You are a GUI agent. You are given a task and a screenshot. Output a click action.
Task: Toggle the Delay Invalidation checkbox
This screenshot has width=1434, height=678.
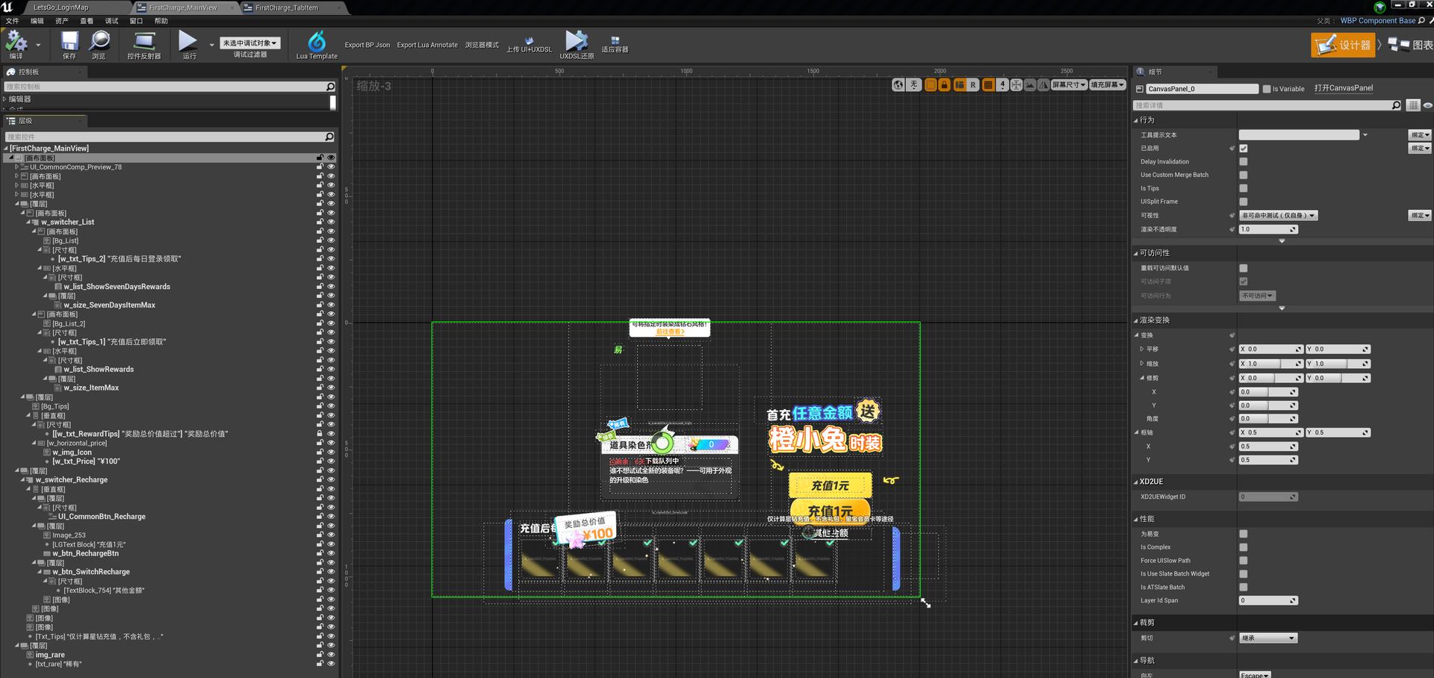click(1244, 161)
